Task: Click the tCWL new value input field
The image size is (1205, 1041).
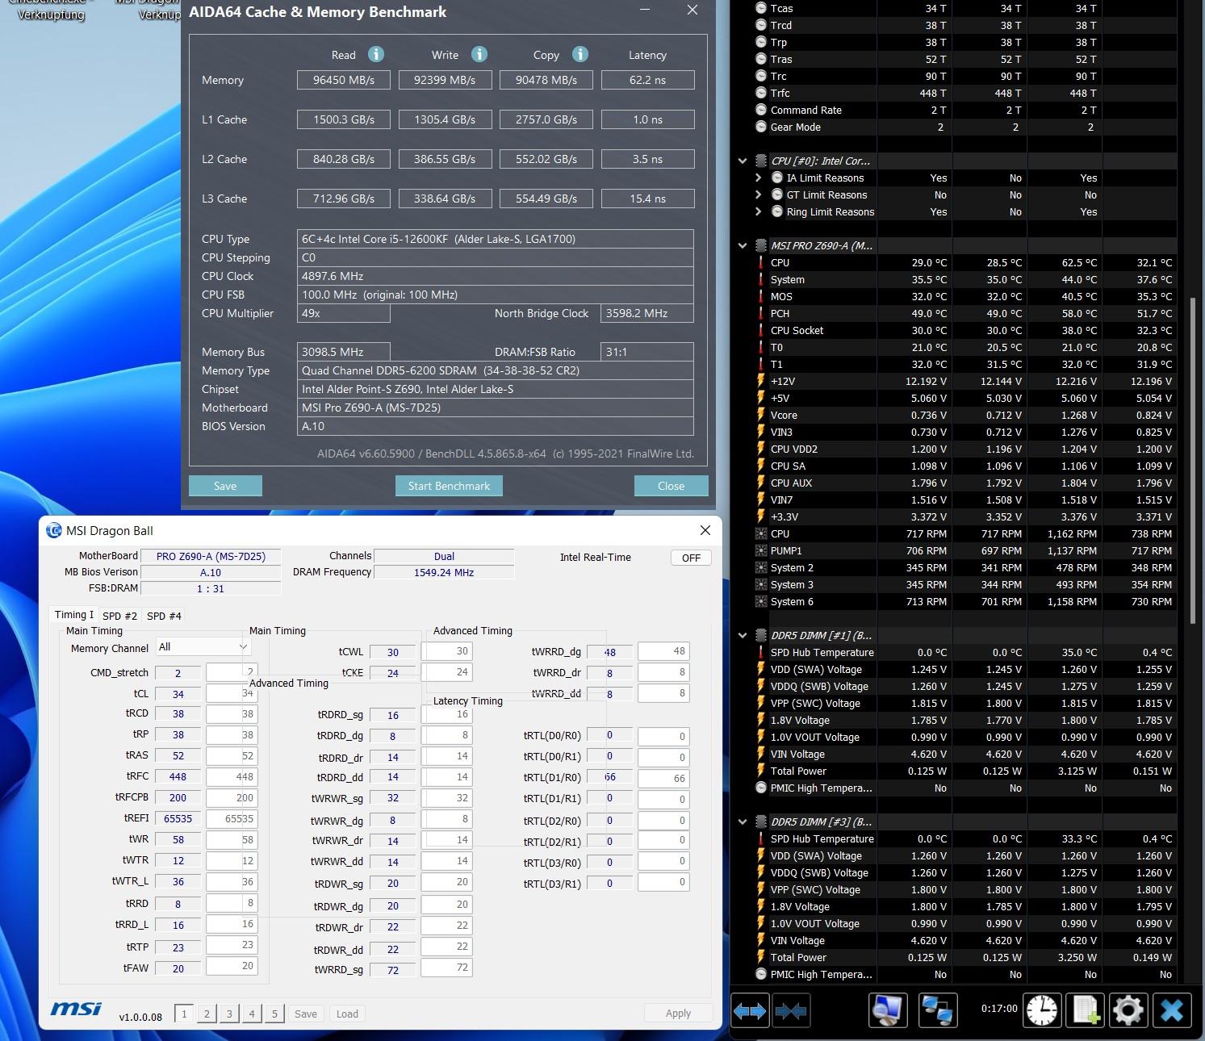Action: click(447, 651)
